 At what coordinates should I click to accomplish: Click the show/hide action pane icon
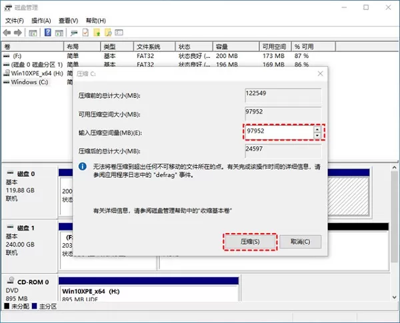59,33
